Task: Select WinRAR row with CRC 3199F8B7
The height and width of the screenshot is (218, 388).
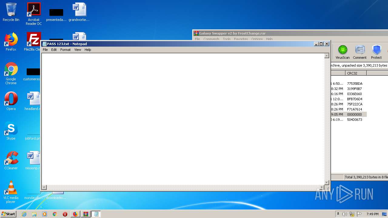Action: 349,89
